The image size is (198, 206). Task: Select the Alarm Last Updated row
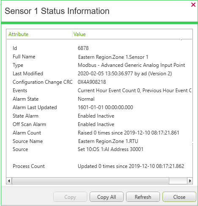99,107
